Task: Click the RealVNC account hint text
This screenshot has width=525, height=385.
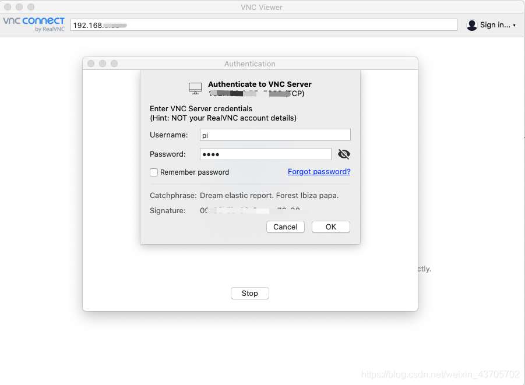Action: click(223, 118)
